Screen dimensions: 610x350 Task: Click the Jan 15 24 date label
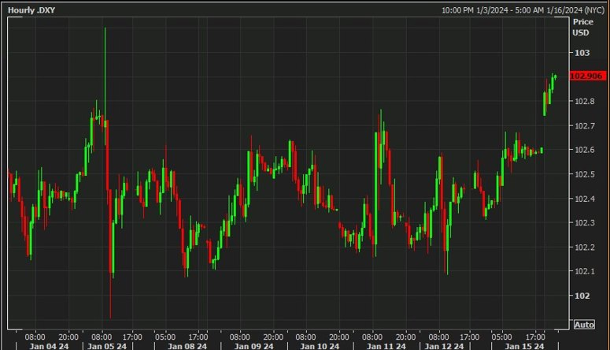[x=524, y=346]
